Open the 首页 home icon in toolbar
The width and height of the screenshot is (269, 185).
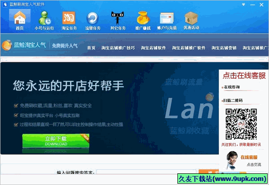[20, 20]
